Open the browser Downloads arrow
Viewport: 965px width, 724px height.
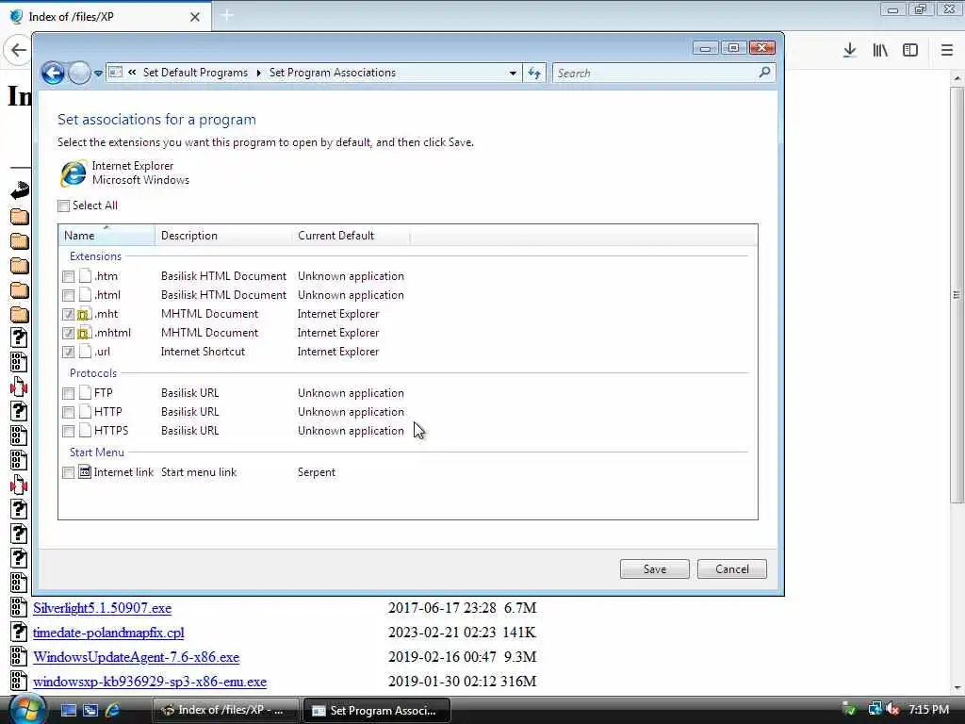click(849, 51)
